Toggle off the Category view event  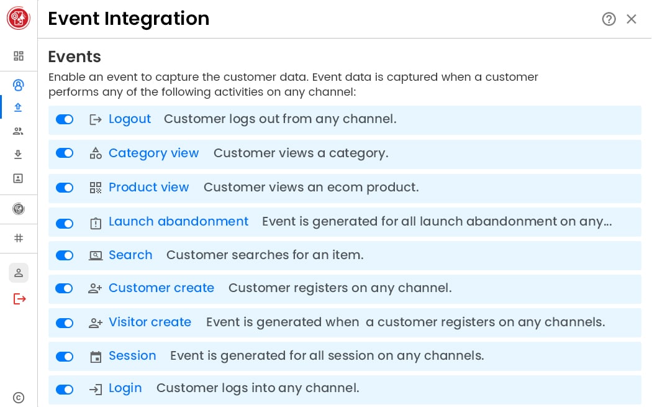(x=65, y=153)
